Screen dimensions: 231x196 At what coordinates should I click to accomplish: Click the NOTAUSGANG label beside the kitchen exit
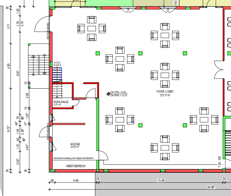(48, 132)
